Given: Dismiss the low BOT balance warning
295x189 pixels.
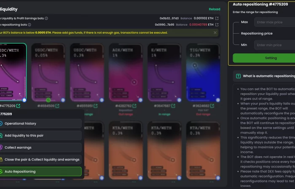Looking at the screenshot, I should pyautogui.click(x=215, y=33).
